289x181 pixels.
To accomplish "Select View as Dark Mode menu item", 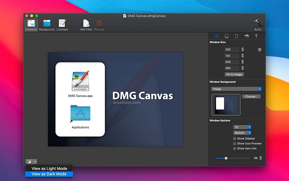I will tap(49, 174).
